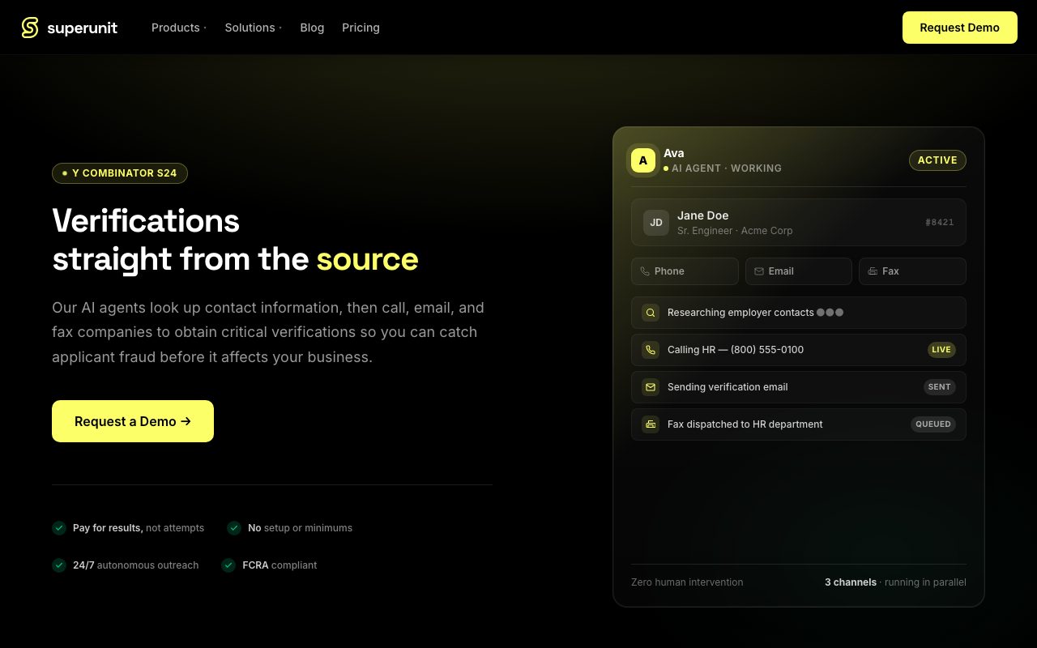Click the phone icon beside Calling HR
The width and height of the screenshot is (1037, 648).
pyautogui.click(x=651, y=350)
